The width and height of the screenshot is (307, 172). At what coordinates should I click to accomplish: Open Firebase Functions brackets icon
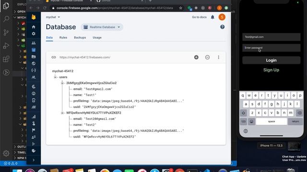tap(34, 70)
